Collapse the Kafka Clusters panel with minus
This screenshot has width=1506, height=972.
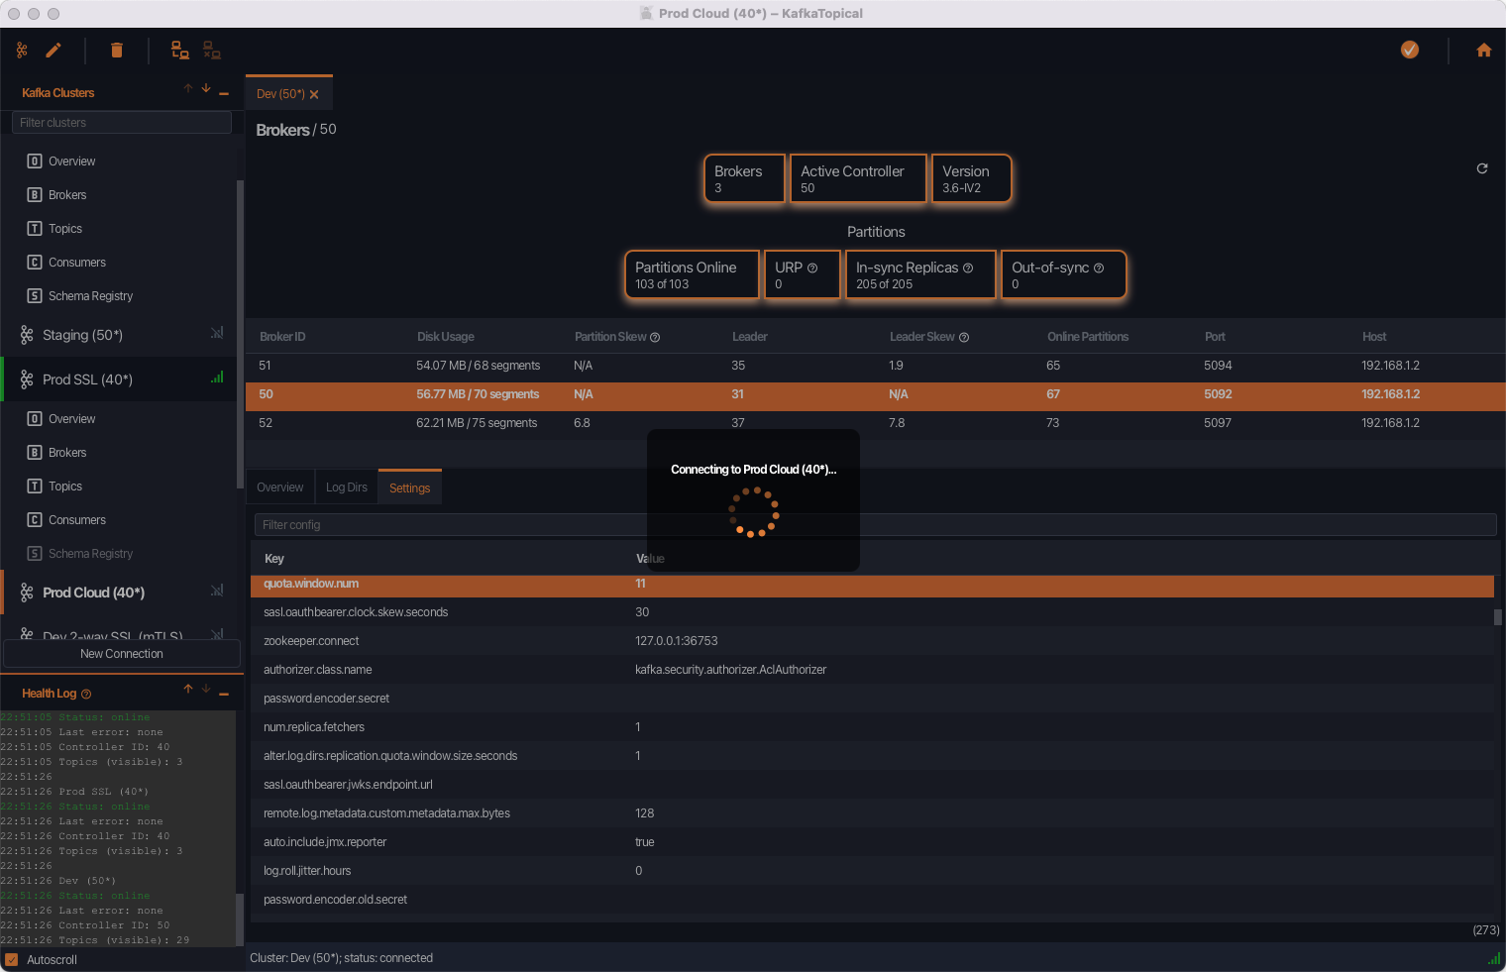[x=224, y=93]
